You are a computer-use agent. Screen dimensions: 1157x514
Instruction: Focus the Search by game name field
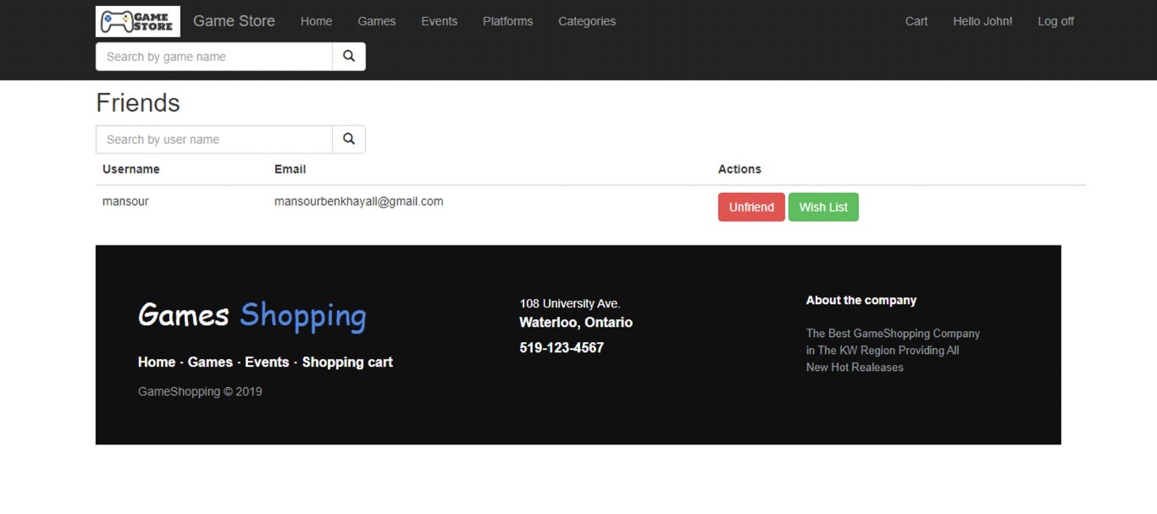tap(214, 57)
